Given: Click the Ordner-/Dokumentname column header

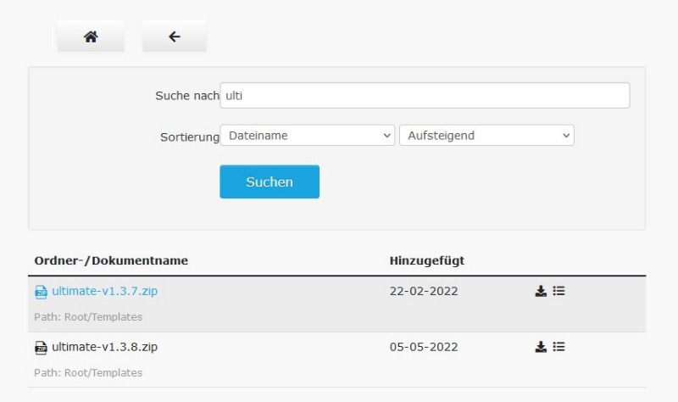Looking at the screenshot, I should [111, 260].
